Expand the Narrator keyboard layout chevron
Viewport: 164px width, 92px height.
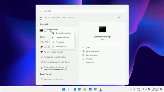75,52
